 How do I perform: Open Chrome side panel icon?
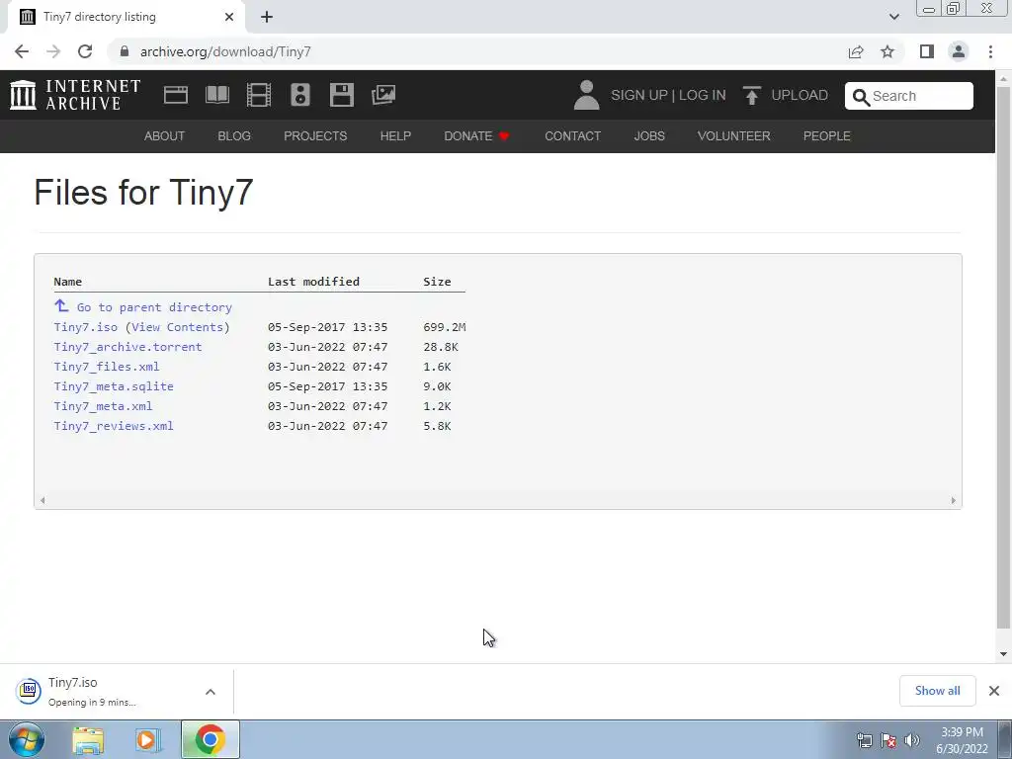pyautogui.click(x=927, y=51)
